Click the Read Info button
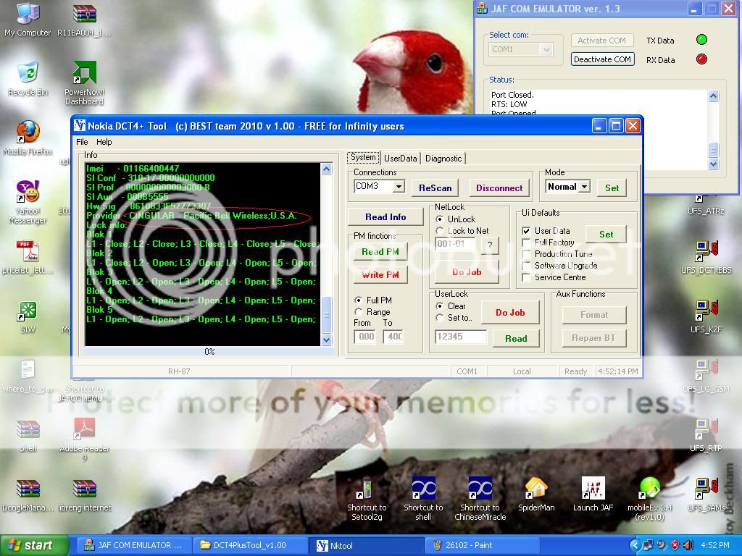 (x=385, y=217)
